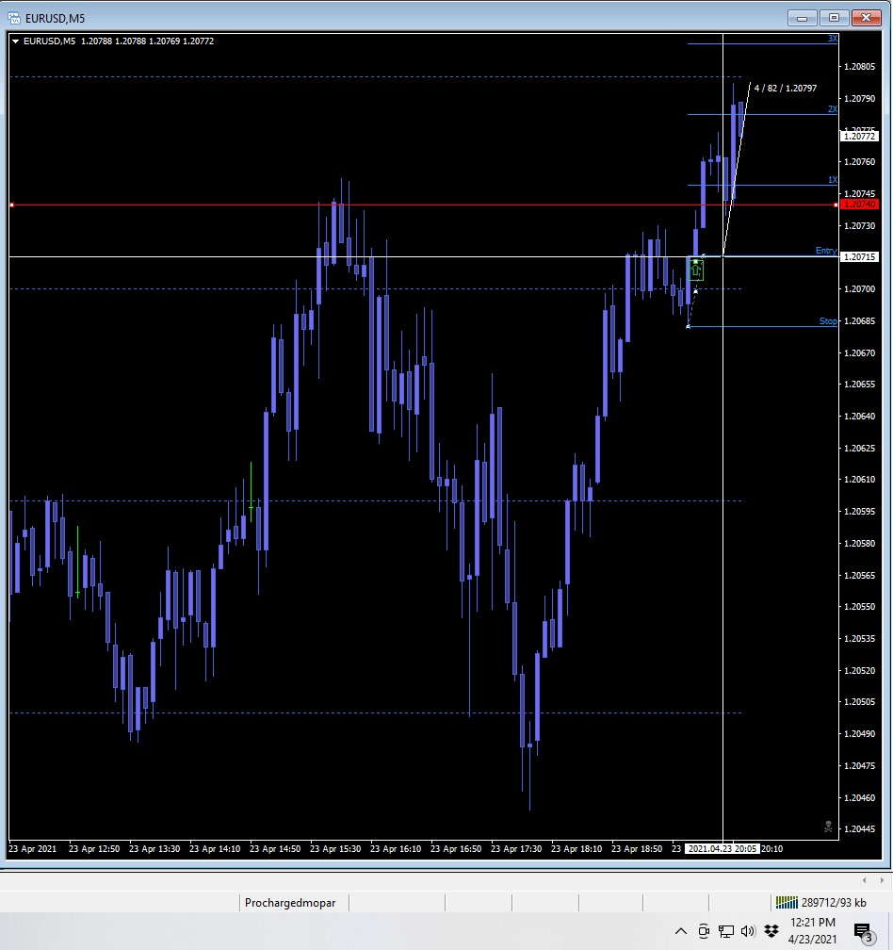Click the 23 Apr 12:50 time axis label
The image size is (893, 950).
coord(94,849)
